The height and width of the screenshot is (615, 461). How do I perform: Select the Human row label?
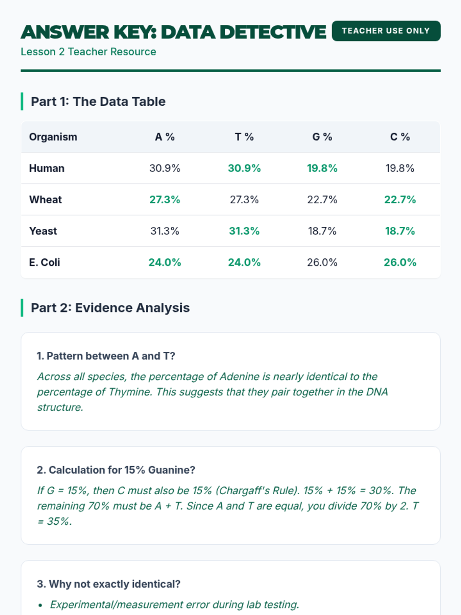point(47,168)
